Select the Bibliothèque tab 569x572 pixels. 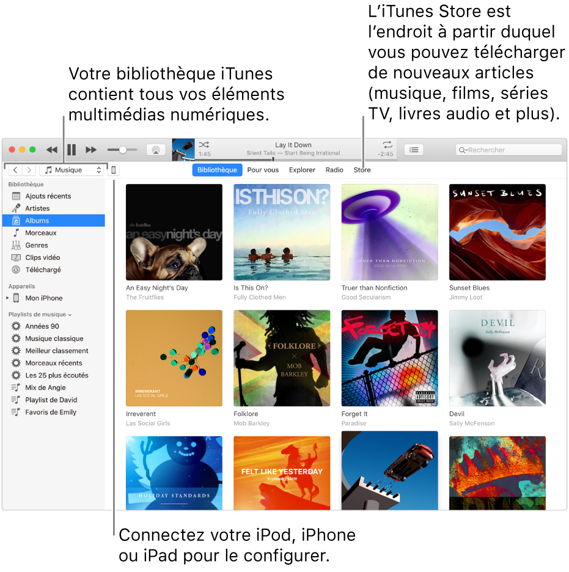point(217,170)
